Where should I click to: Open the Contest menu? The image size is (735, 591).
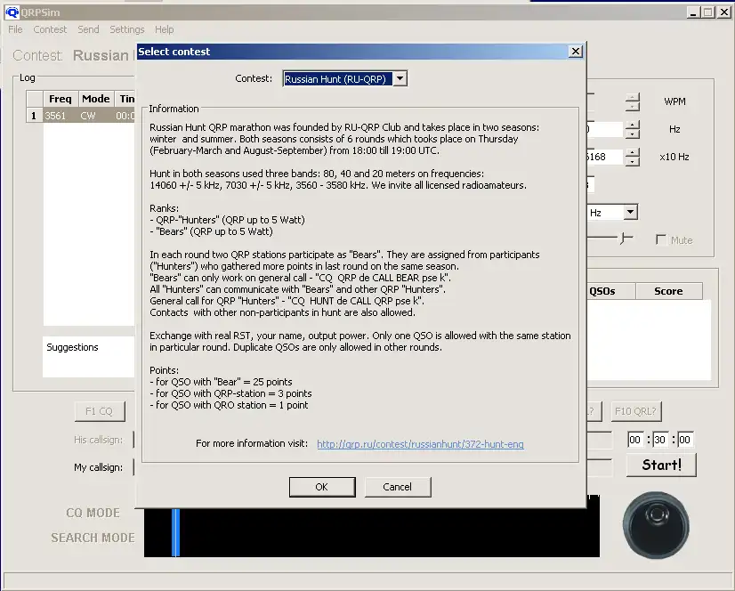coord(50,29)
